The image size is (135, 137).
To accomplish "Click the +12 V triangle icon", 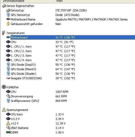I will coord(8,123).
